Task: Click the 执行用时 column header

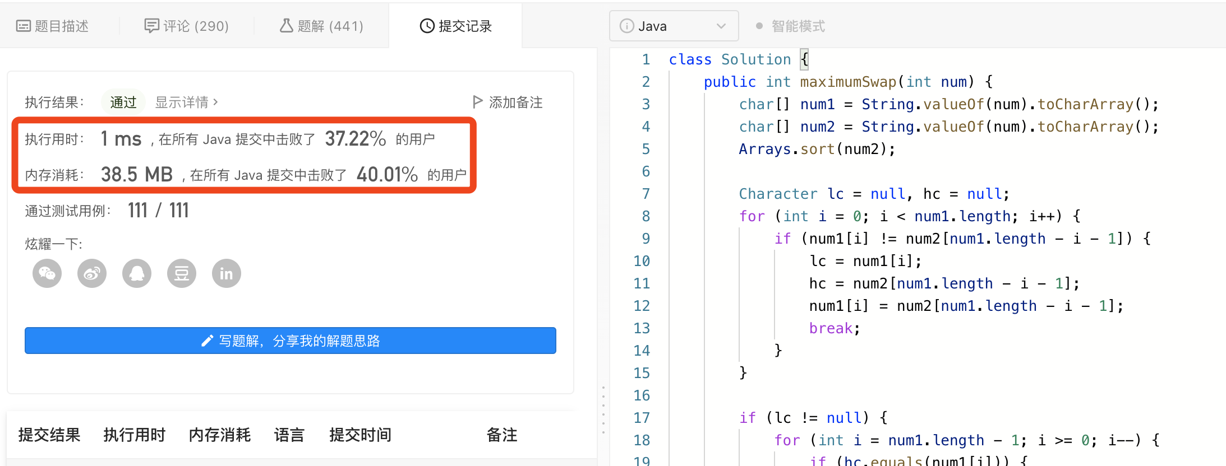Action: pos(135,435)
